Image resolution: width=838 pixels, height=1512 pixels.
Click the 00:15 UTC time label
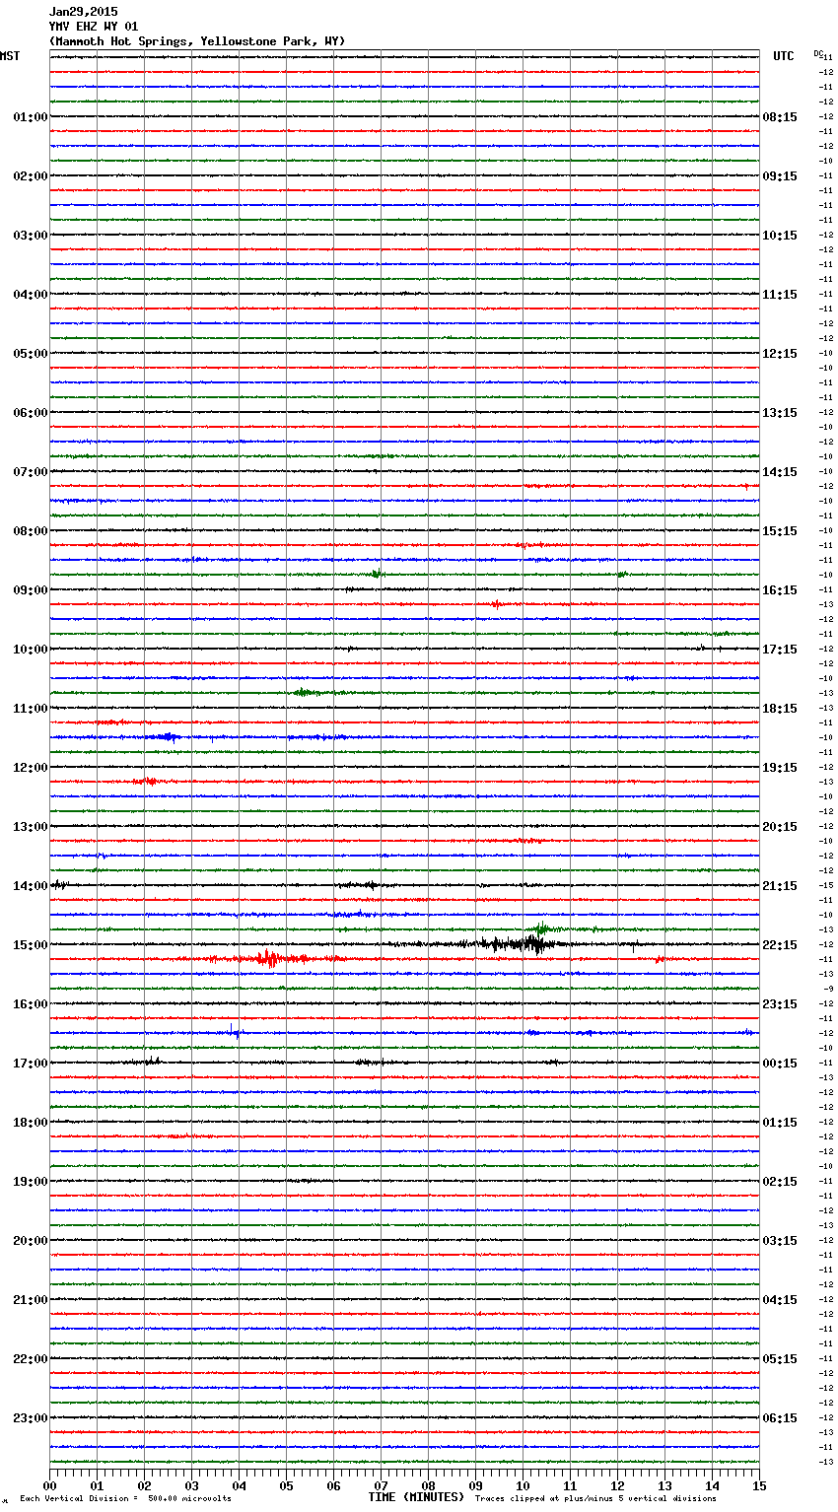[x=780, y=1064]
